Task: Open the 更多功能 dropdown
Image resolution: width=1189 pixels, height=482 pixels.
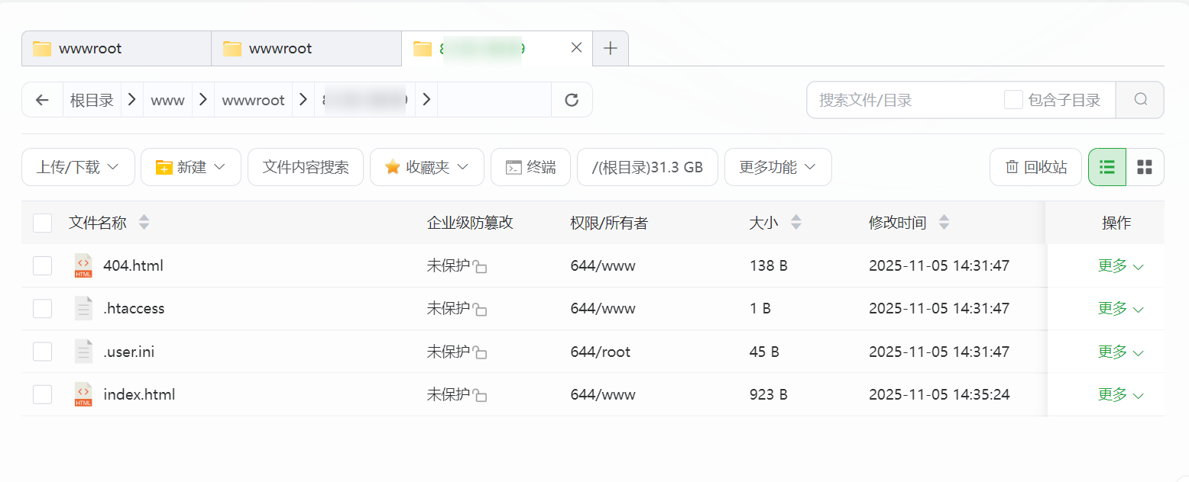Action: point(778,167)
